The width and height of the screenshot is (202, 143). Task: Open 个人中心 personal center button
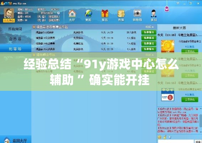[9, 20]
